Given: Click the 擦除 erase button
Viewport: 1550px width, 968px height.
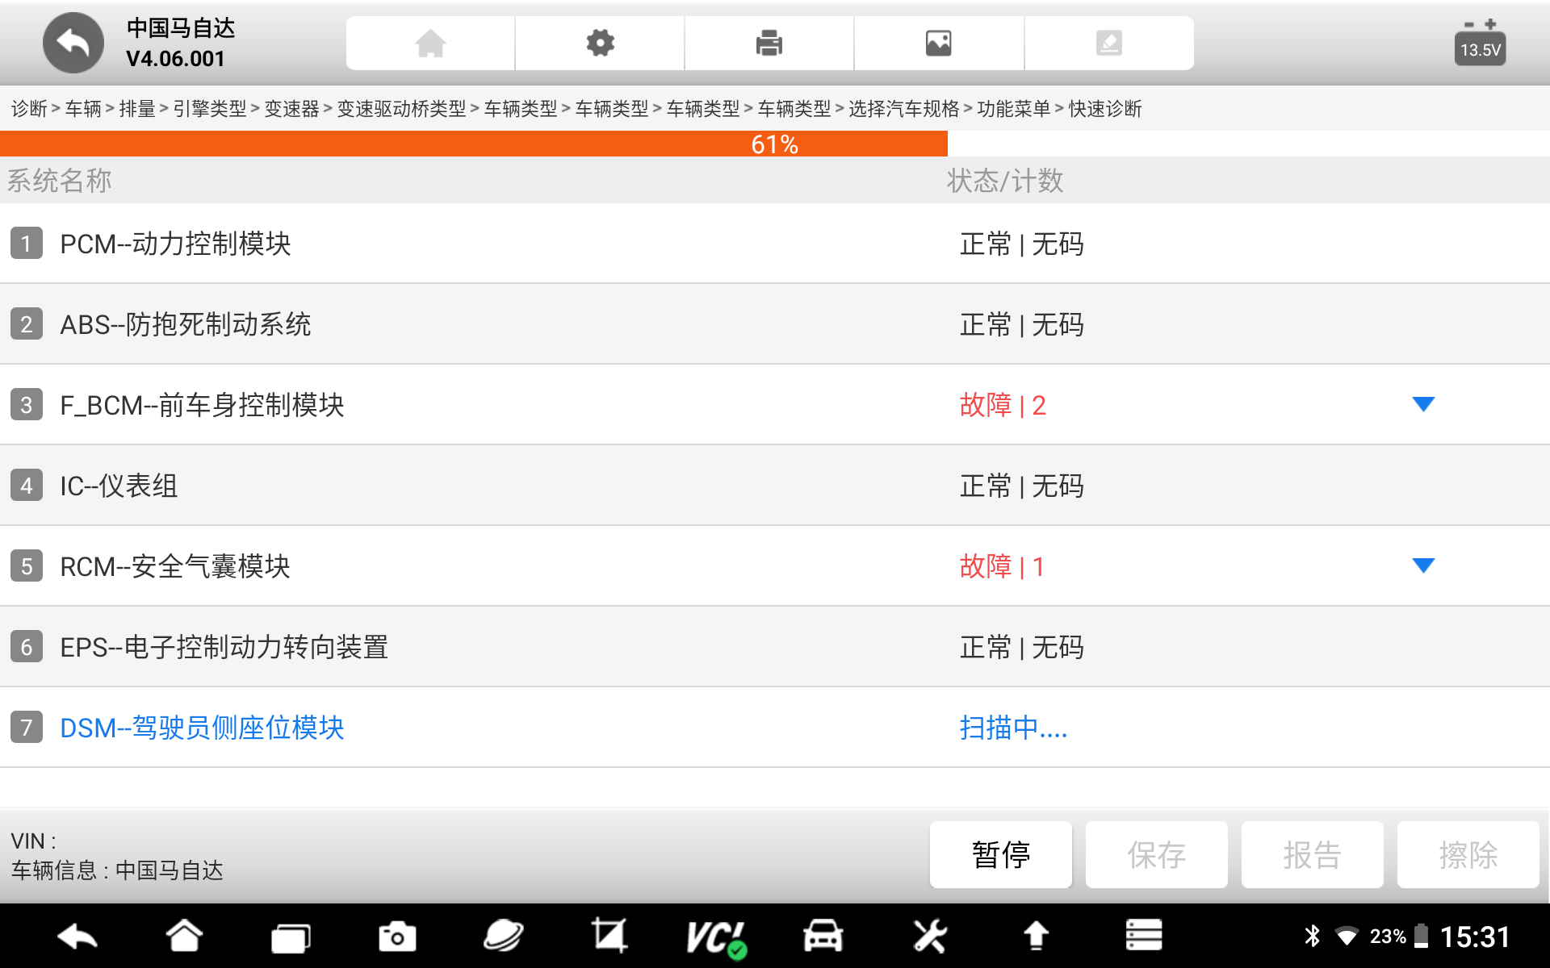Looking at the screenshot, I should tap(1468, 855).
